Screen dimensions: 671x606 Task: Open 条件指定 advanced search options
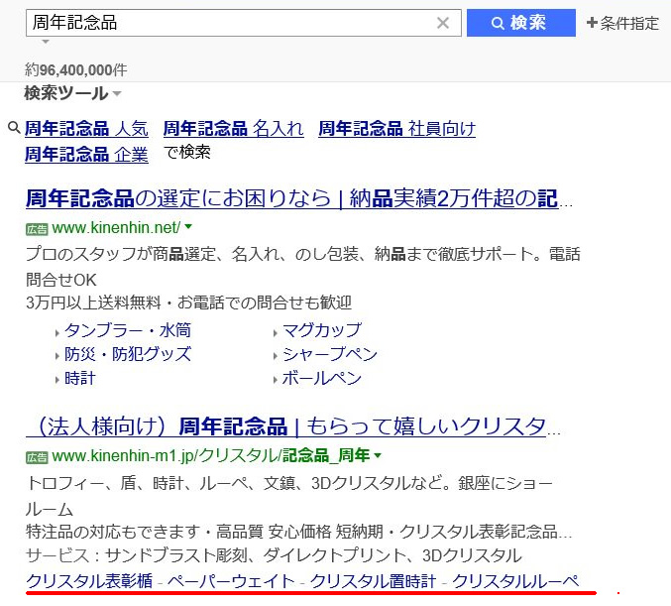coord(622,23)
